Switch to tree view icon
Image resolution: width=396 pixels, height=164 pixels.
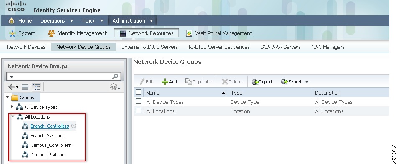(36, 87)
